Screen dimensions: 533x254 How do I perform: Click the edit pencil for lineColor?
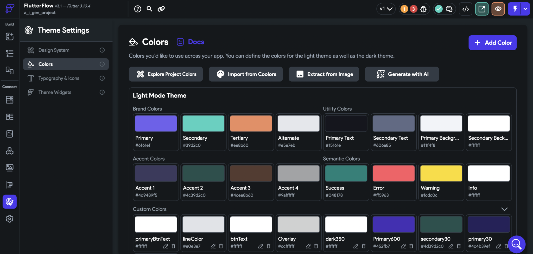tap(213, 246)
